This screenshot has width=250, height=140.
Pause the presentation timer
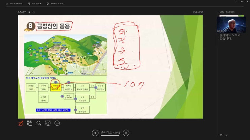point(29,12)
